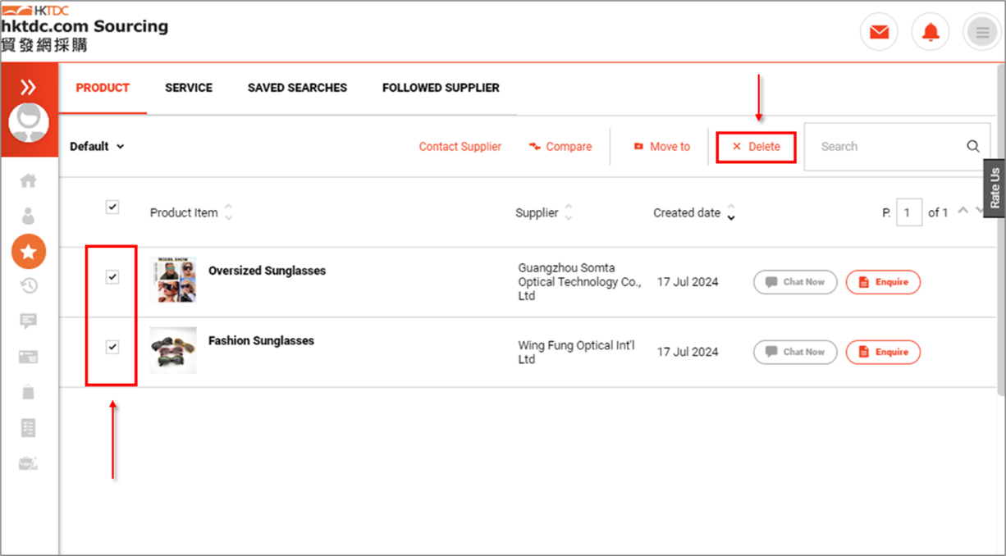
Task: Open checklist icon in sidebar
Action: tap(29, 427)
